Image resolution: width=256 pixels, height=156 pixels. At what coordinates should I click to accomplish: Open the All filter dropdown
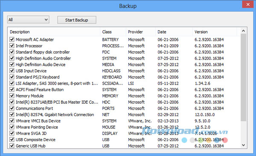pyautogui.click(x=28, y=20)
